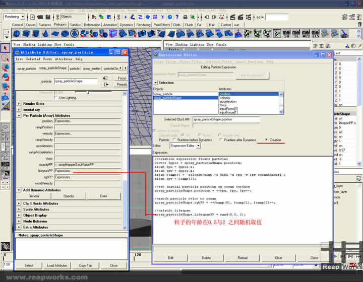Switch to the spray_emitter tab
This screenshot has width=363, height=282.
tap(92, 68)
